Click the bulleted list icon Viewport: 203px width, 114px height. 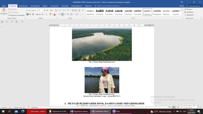click(x=60, y=10)
